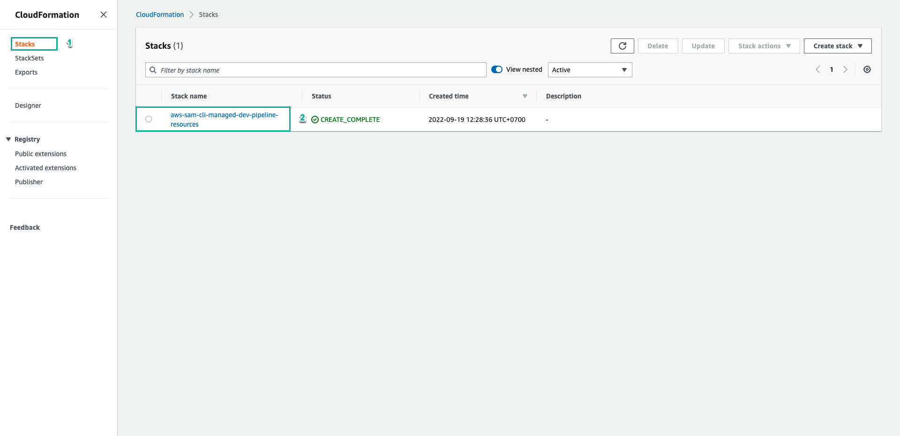The image size is (900, 436).
Task: Click the search magnifier icon
Action: coord(153,70)
